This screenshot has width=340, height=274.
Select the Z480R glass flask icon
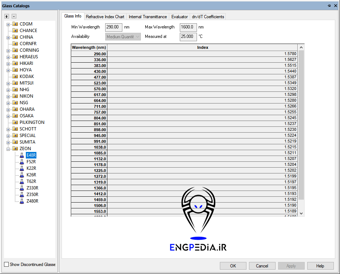(x=22, y=201)
